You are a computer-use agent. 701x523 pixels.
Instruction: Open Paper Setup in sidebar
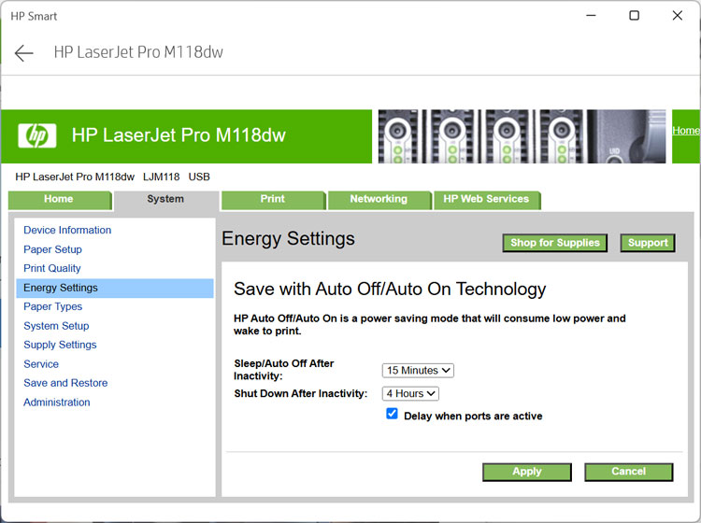[52, 249]
